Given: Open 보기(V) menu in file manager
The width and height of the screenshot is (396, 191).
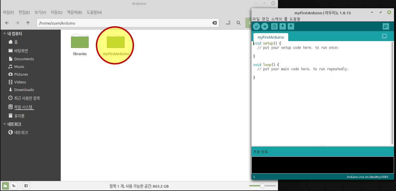Looking at the screenshot, I should pyautogui.click(x=40, y=12).
